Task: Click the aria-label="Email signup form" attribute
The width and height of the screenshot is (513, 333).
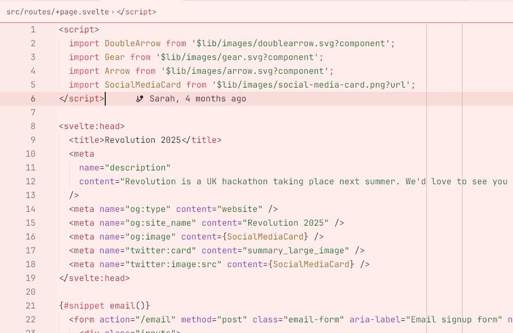Action: pos(426,319)
